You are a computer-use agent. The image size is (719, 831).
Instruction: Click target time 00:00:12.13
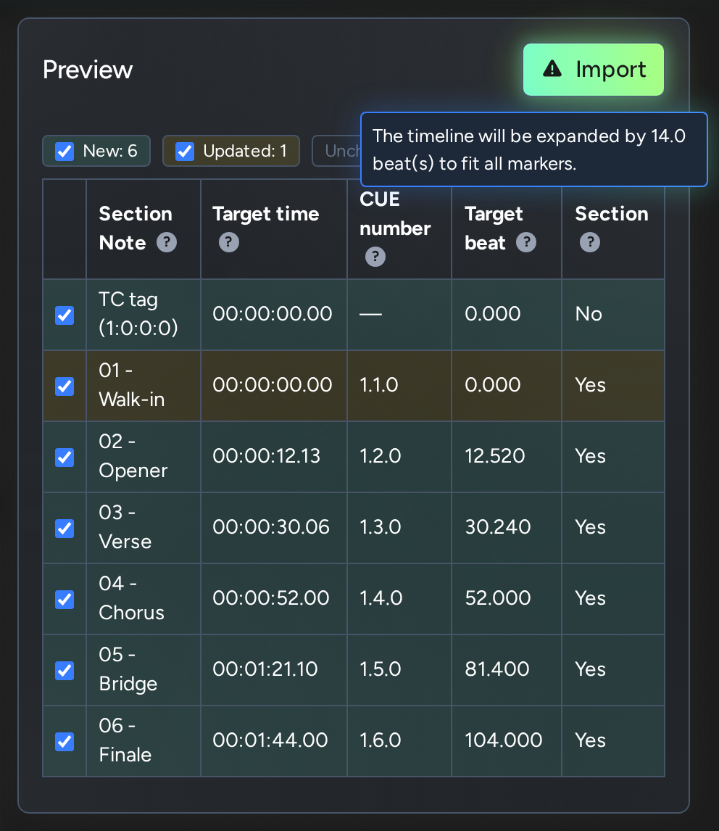click(267, 456)
